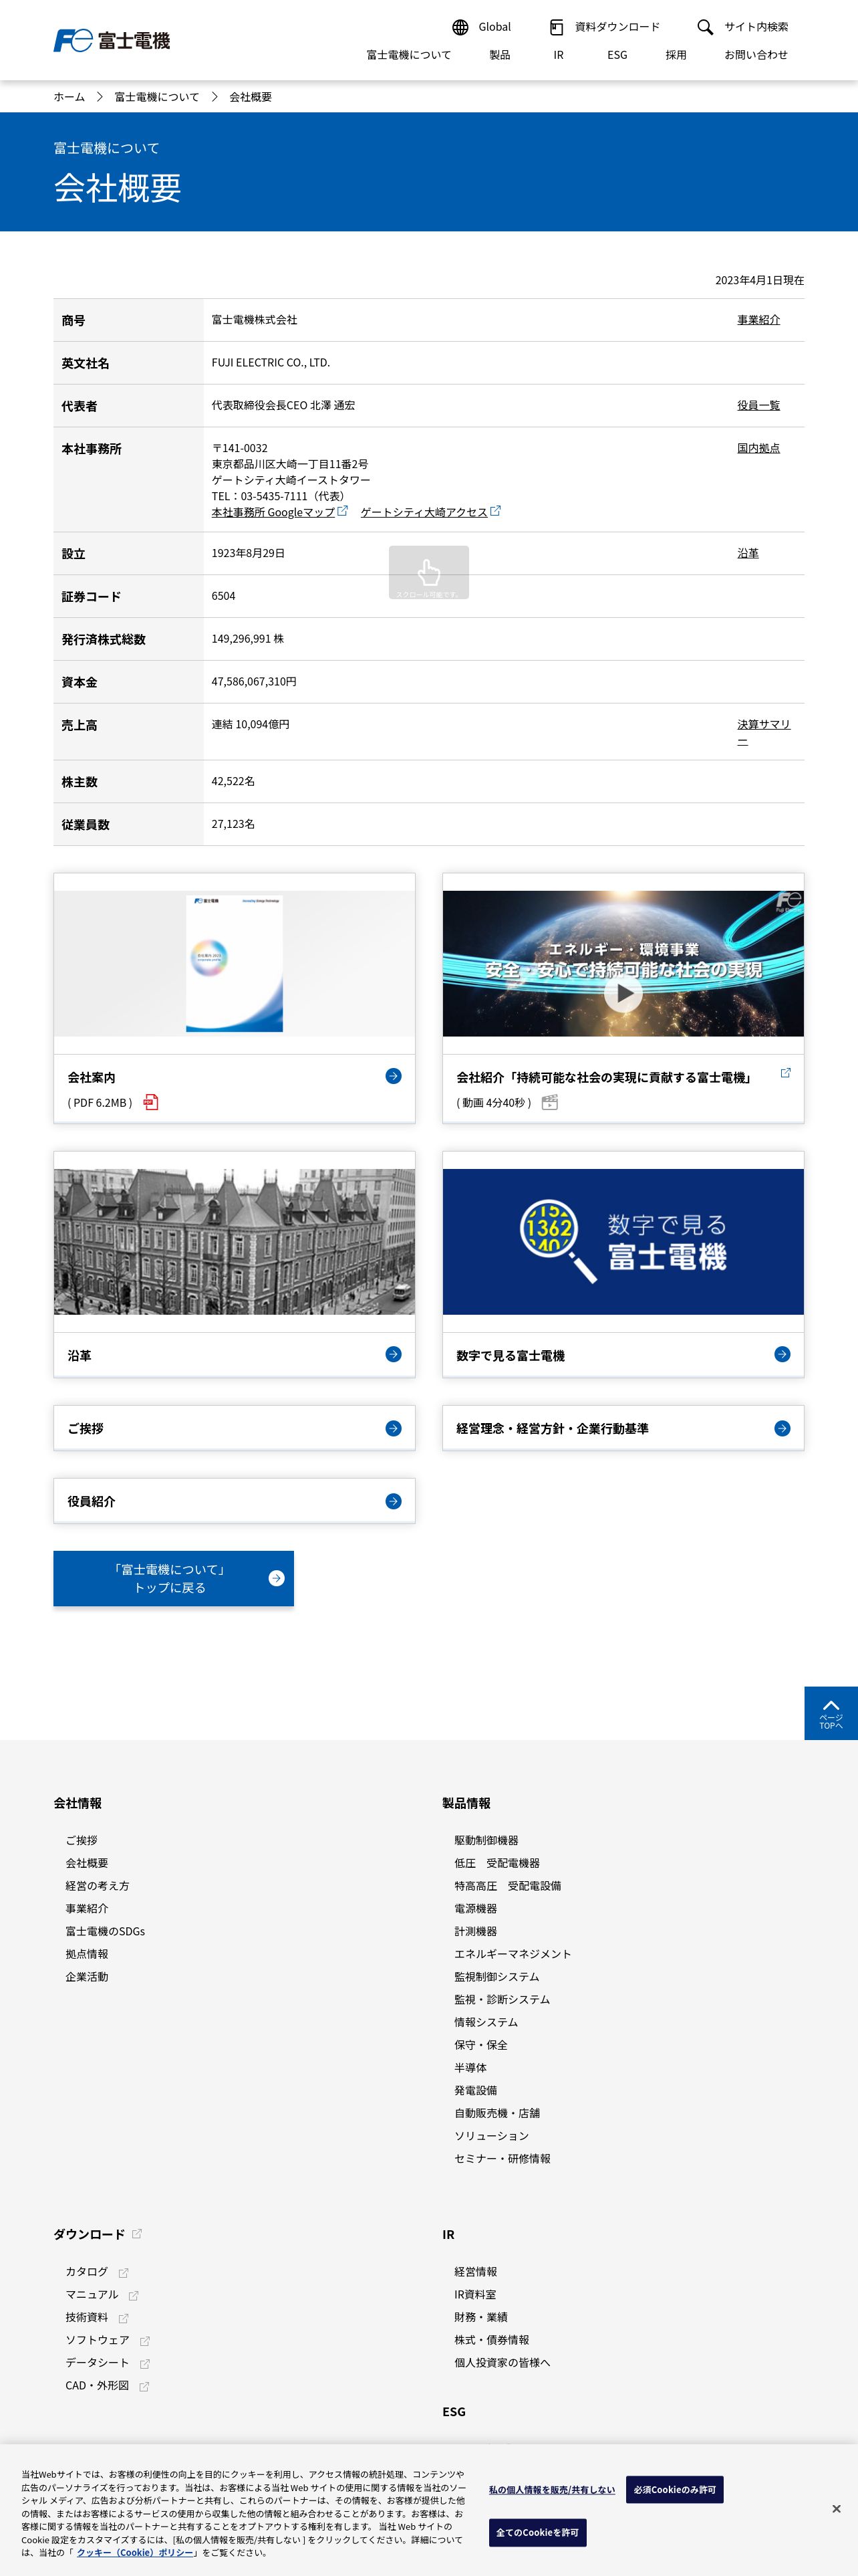This screenshot has width=858, height=2576.
Task: Click arrow icon on 会社案内 card
Action: pos(394,1076)
